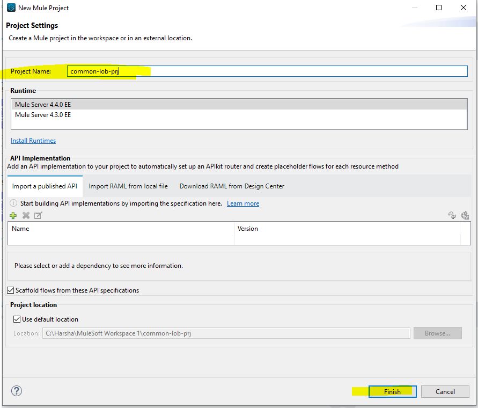This screenshot has height=408, width=478.
Task: Select Mule Server 4.3.0 EE runtime
Action: [239, 115]
